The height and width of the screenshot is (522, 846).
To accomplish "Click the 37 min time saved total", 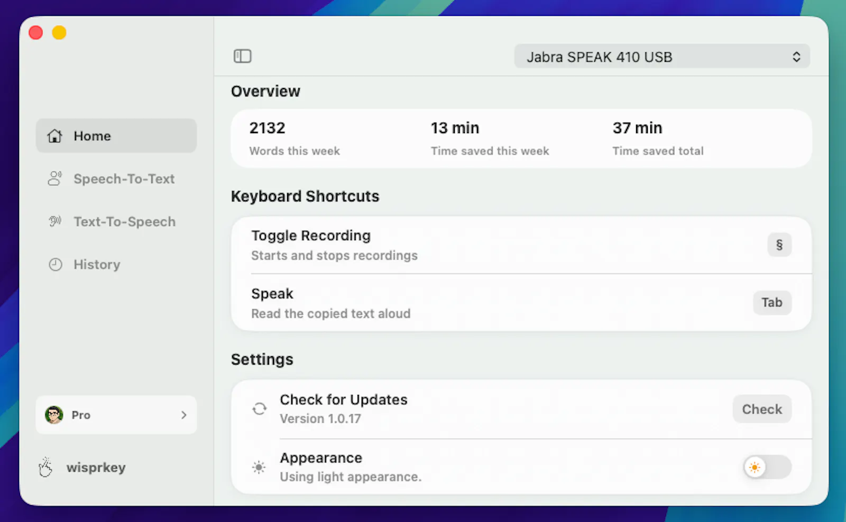I will [637, 128].
